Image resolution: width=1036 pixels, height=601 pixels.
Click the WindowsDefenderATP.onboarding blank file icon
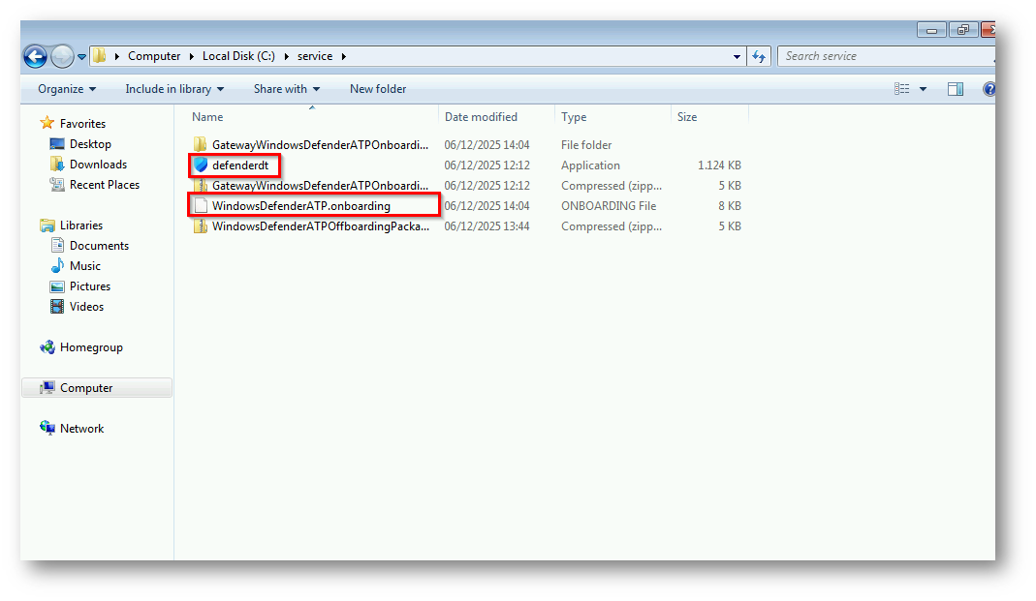click(201, 206)
